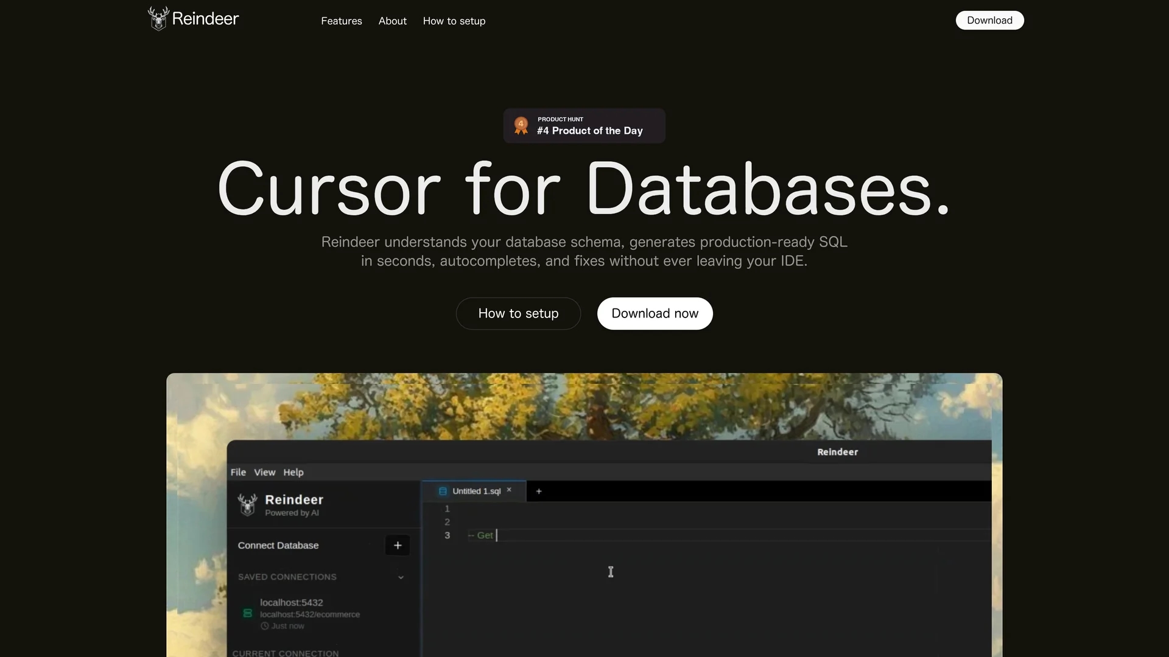Click the Download button in the header
The image size is (1169, 657).
tap(990, 20)
